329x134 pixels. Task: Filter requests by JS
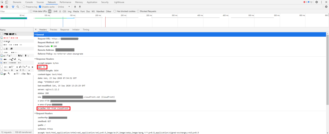pyautogui.click(x=60, y=11)
